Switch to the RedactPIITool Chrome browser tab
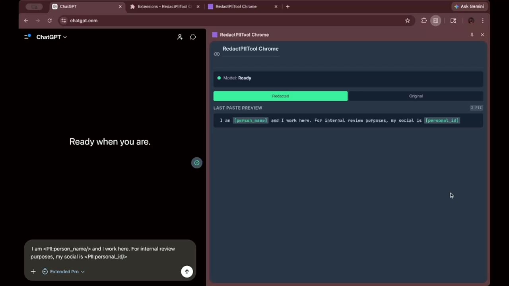The image size is (509, 286). pyautogui.click(x=242, y=6)
